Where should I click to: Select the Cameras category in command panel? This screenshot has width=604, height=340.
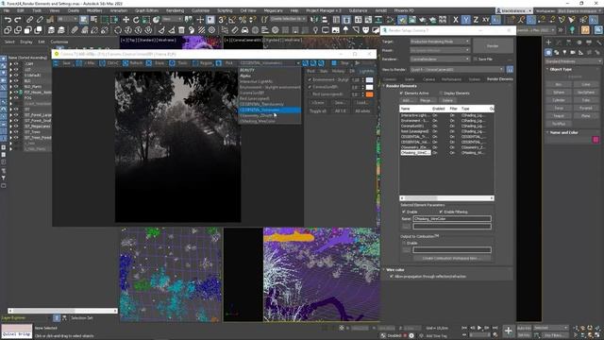click(x=573, y=52)
